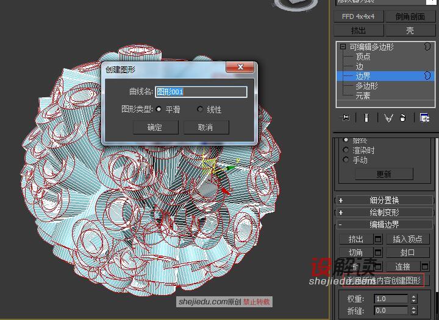This screenshot has width=439, height=320.
Task: Open settings box next to border 挤出 button
Action: tap(378, 239)
